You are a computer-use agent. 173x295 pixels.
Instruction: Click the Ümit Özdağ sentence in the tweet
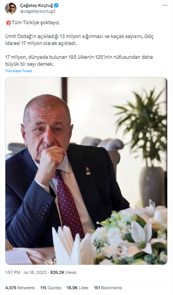[80, 40]
